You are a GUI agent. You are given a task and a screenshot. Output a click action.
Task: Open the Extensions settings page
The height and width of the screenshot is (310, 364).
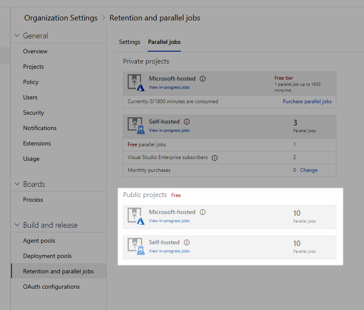[x=37, y=143]
